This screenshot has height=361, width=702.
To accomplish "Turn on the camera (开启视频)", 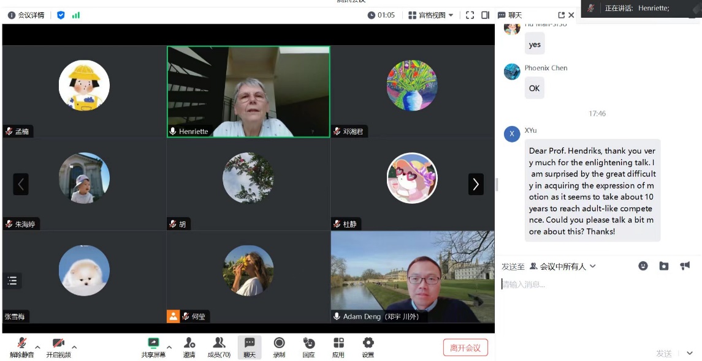I will [x=58, y=346].
